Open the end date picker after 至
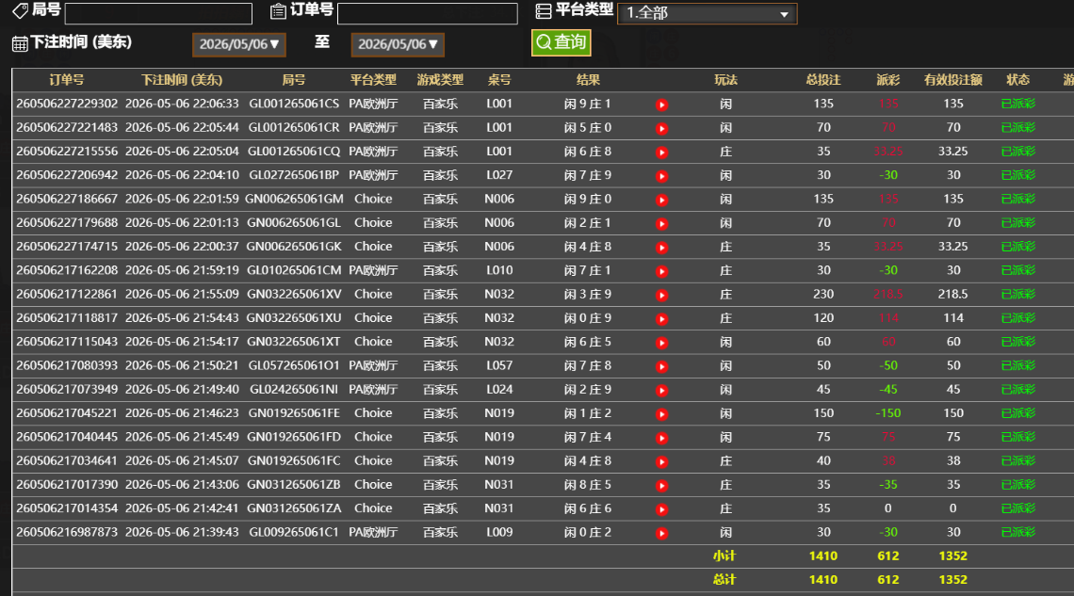 398,44
